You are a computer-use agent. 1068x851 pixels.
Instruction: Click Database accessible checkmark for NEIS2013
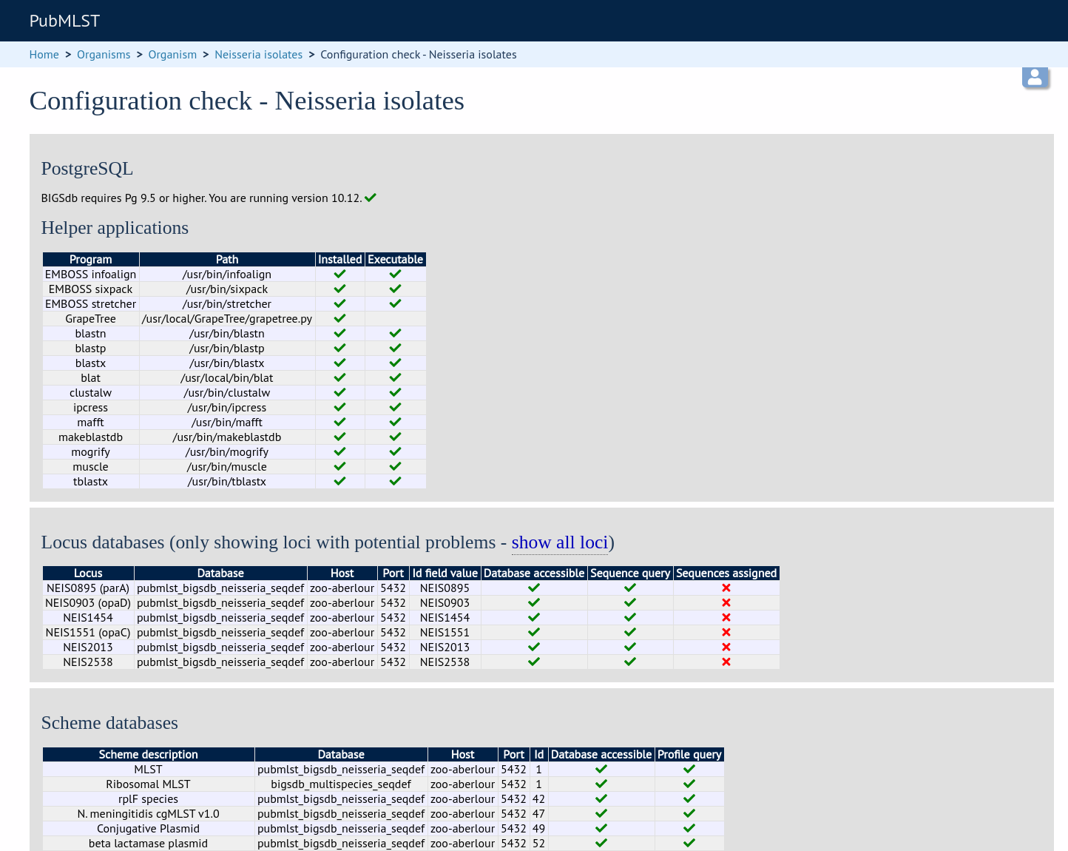pyautogui.click(x=534, y=647)
